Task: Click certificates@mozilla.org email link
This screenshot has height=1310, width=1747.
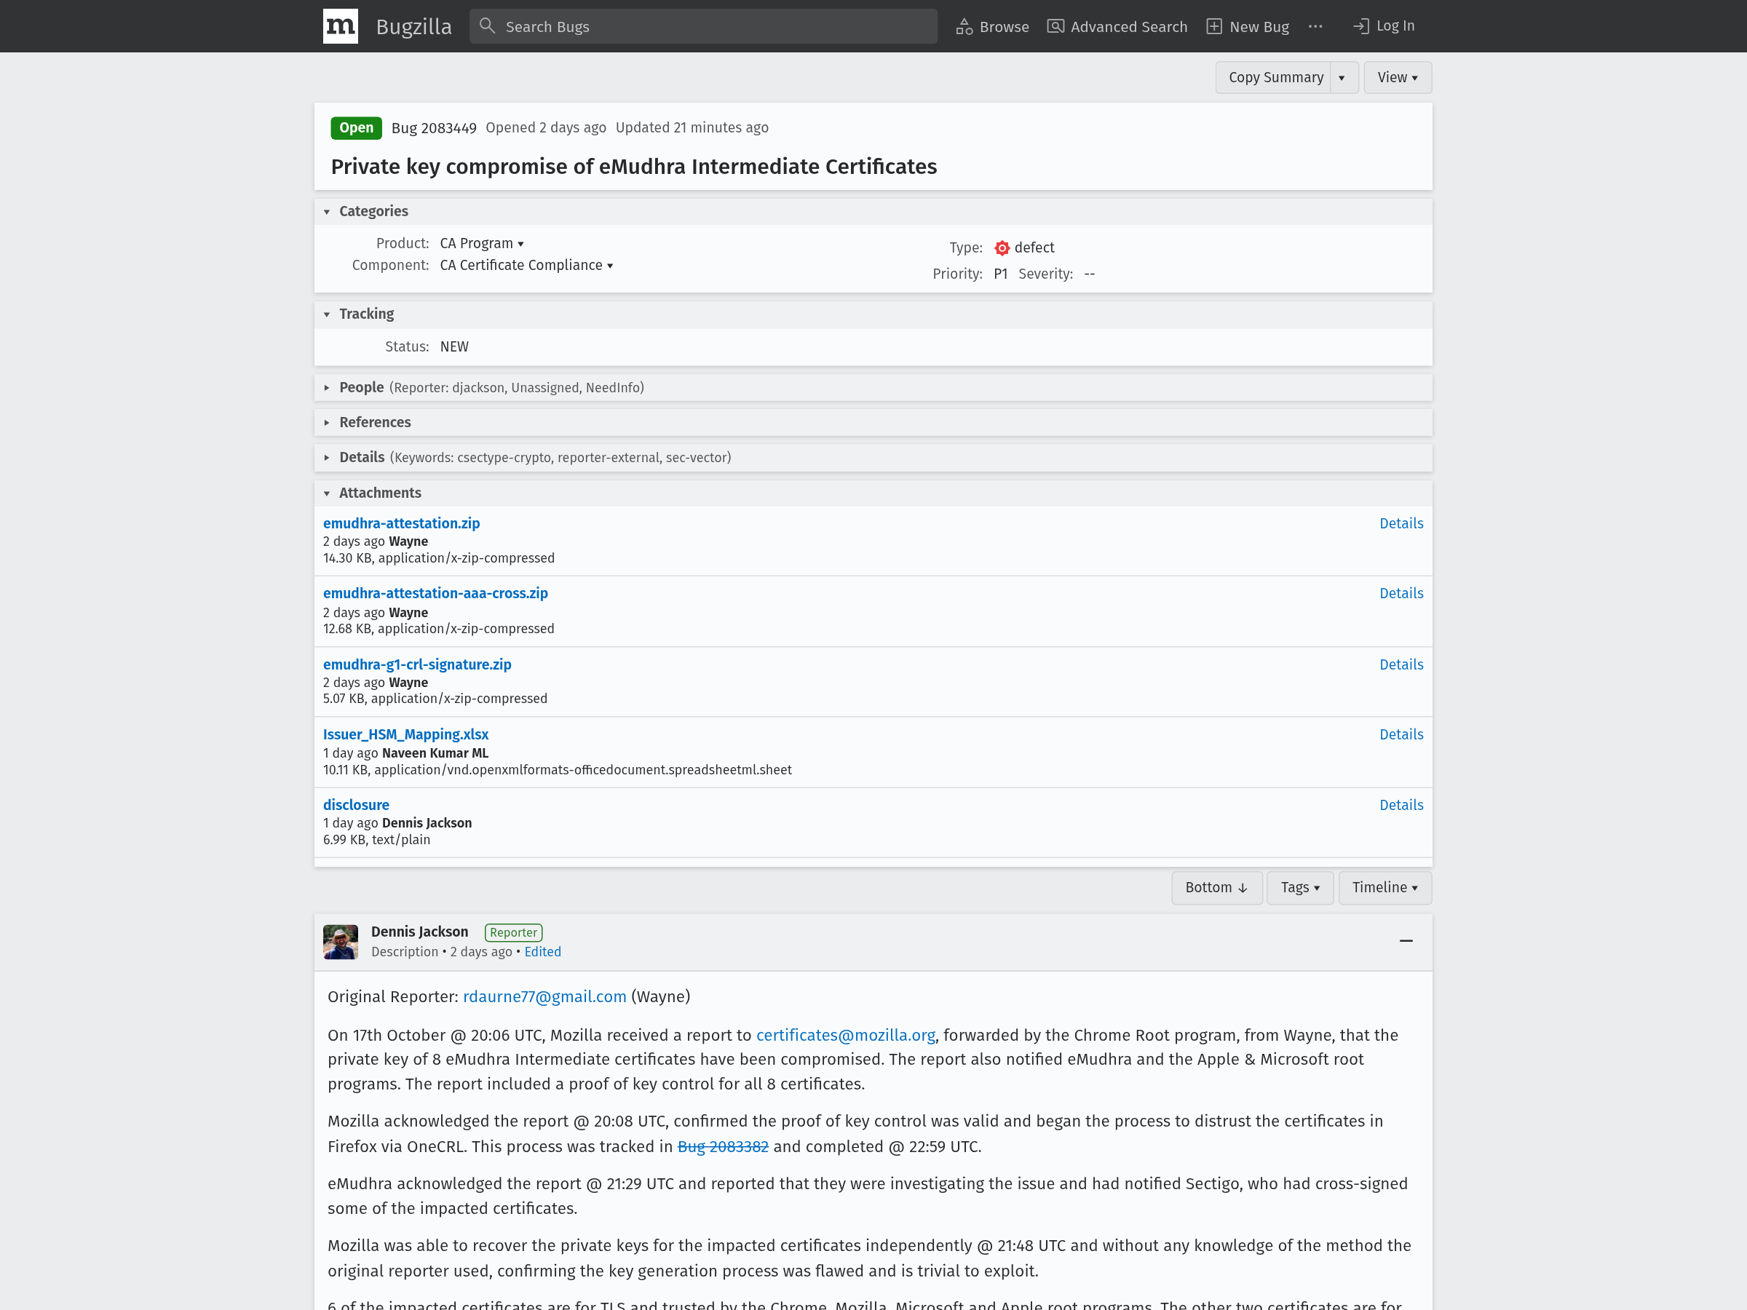Action: [x=845, y=1035]
